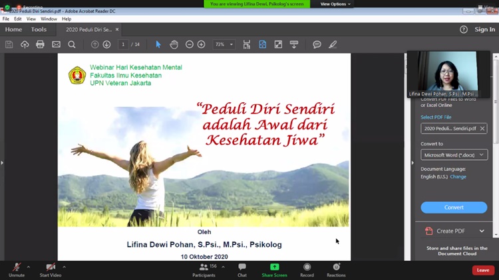
Task: Open the 73% zoom level dropdown
Action: tap(224, 44)
